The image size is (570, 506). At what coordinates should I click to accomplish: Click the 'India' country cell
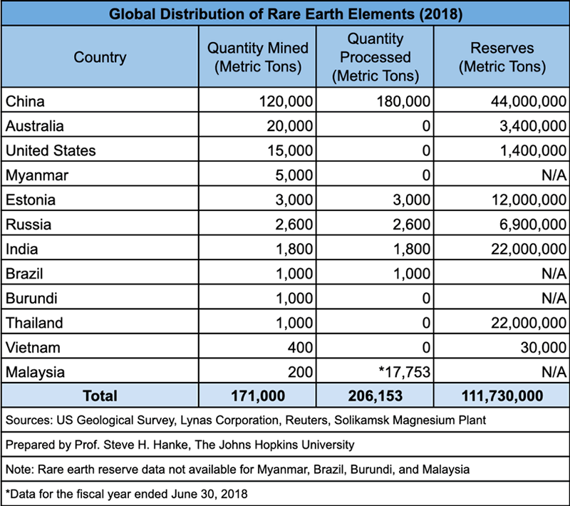point(22,249)
